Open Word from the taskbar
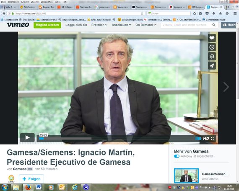 [39, 187]
